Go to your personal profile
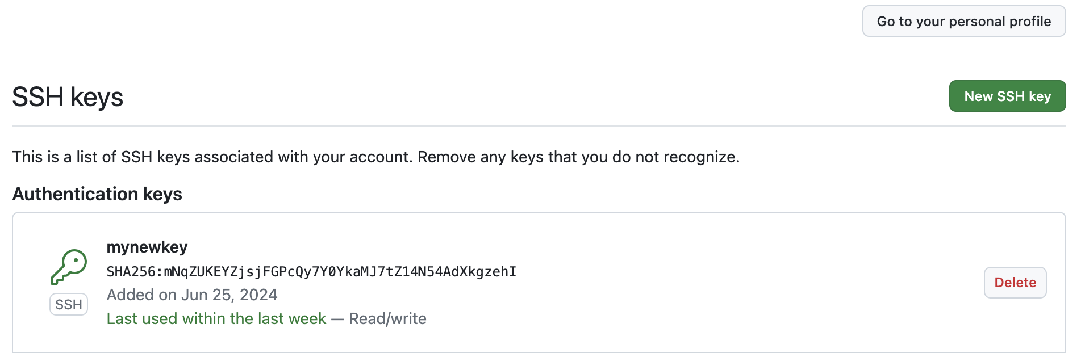This screenshot has width=1085, height=353. (x=964, y=21)
